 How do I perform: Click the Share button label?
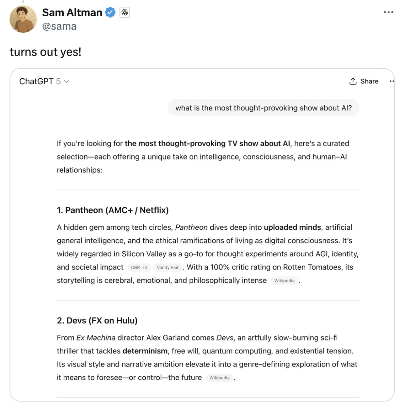point(369,81)
